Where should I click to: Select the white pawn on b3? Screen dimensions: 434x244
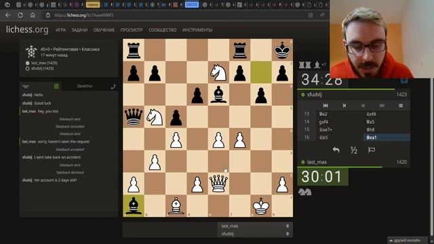pyautogui.click(x=155, y=161)
